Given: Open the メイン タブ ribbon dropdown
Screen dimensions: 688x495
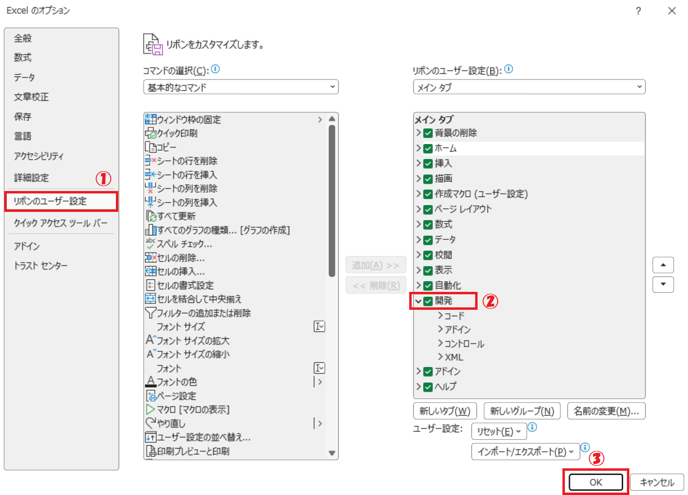Looking at the screenshot, I should click(529, 87).
